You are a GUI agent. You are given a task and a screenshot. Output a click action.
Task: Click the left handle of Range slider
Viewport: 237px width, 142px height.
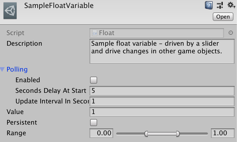coord(146,133)
